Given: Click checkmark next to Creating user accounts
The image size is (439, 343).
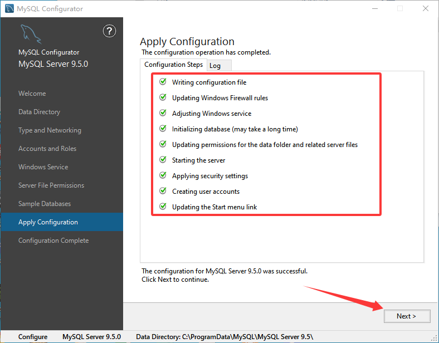Looking at the screenshot, I should tap(163, 191).
